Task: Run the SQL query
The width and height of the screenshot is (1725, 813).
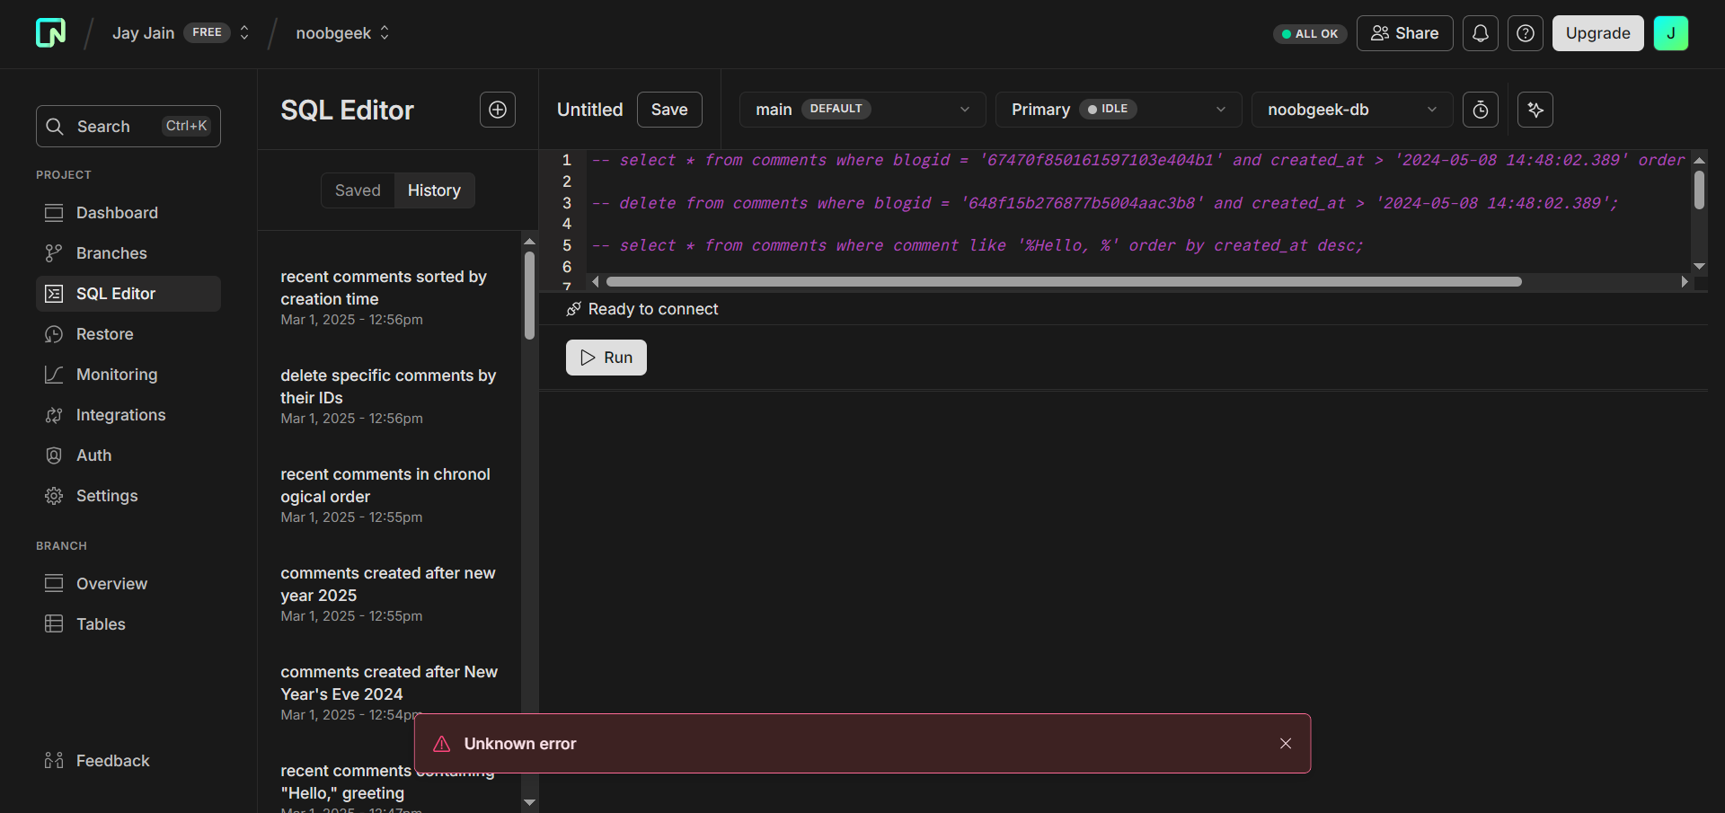Action: 606,357
